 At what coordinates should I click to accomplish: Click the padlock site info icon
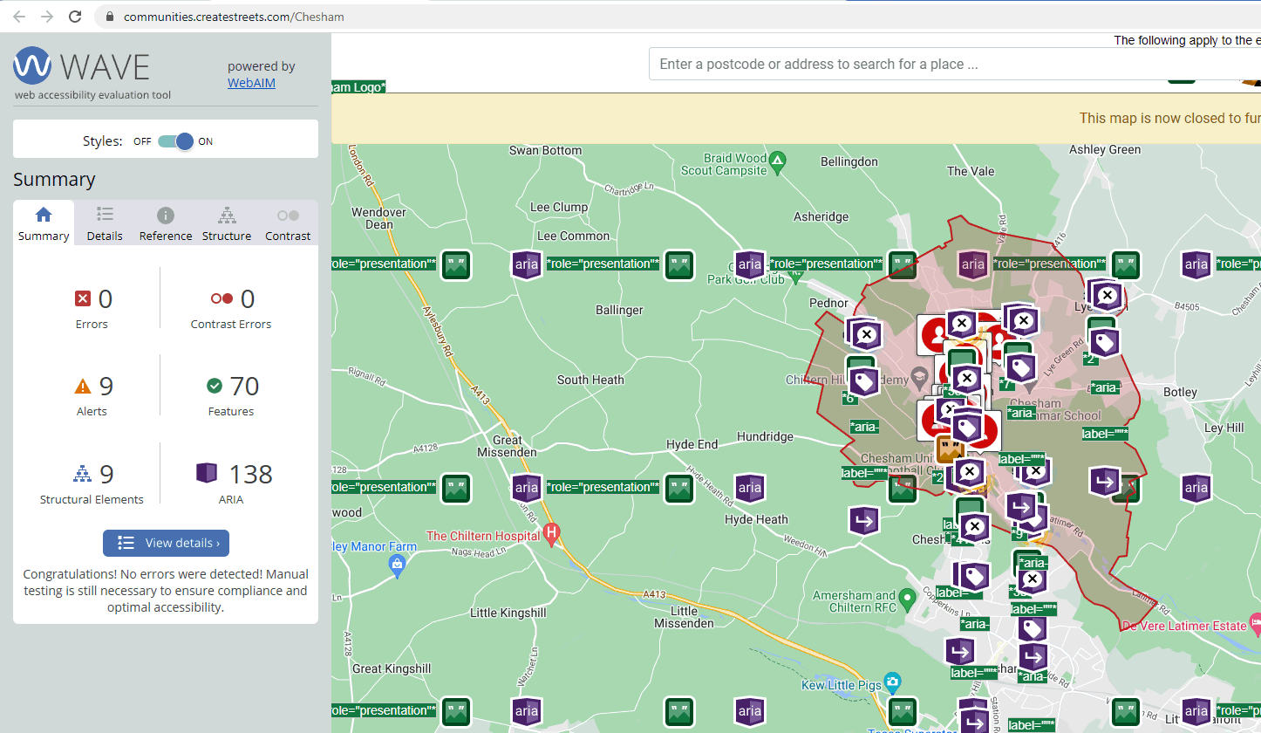[109, 17]
